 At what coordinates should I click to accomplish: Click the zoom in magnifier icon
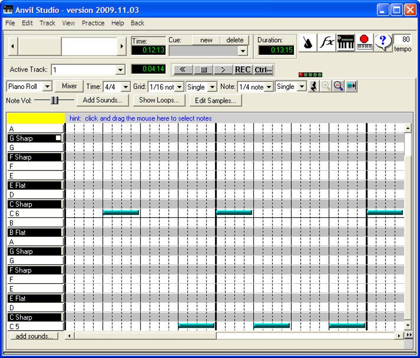tap(326, 86)
